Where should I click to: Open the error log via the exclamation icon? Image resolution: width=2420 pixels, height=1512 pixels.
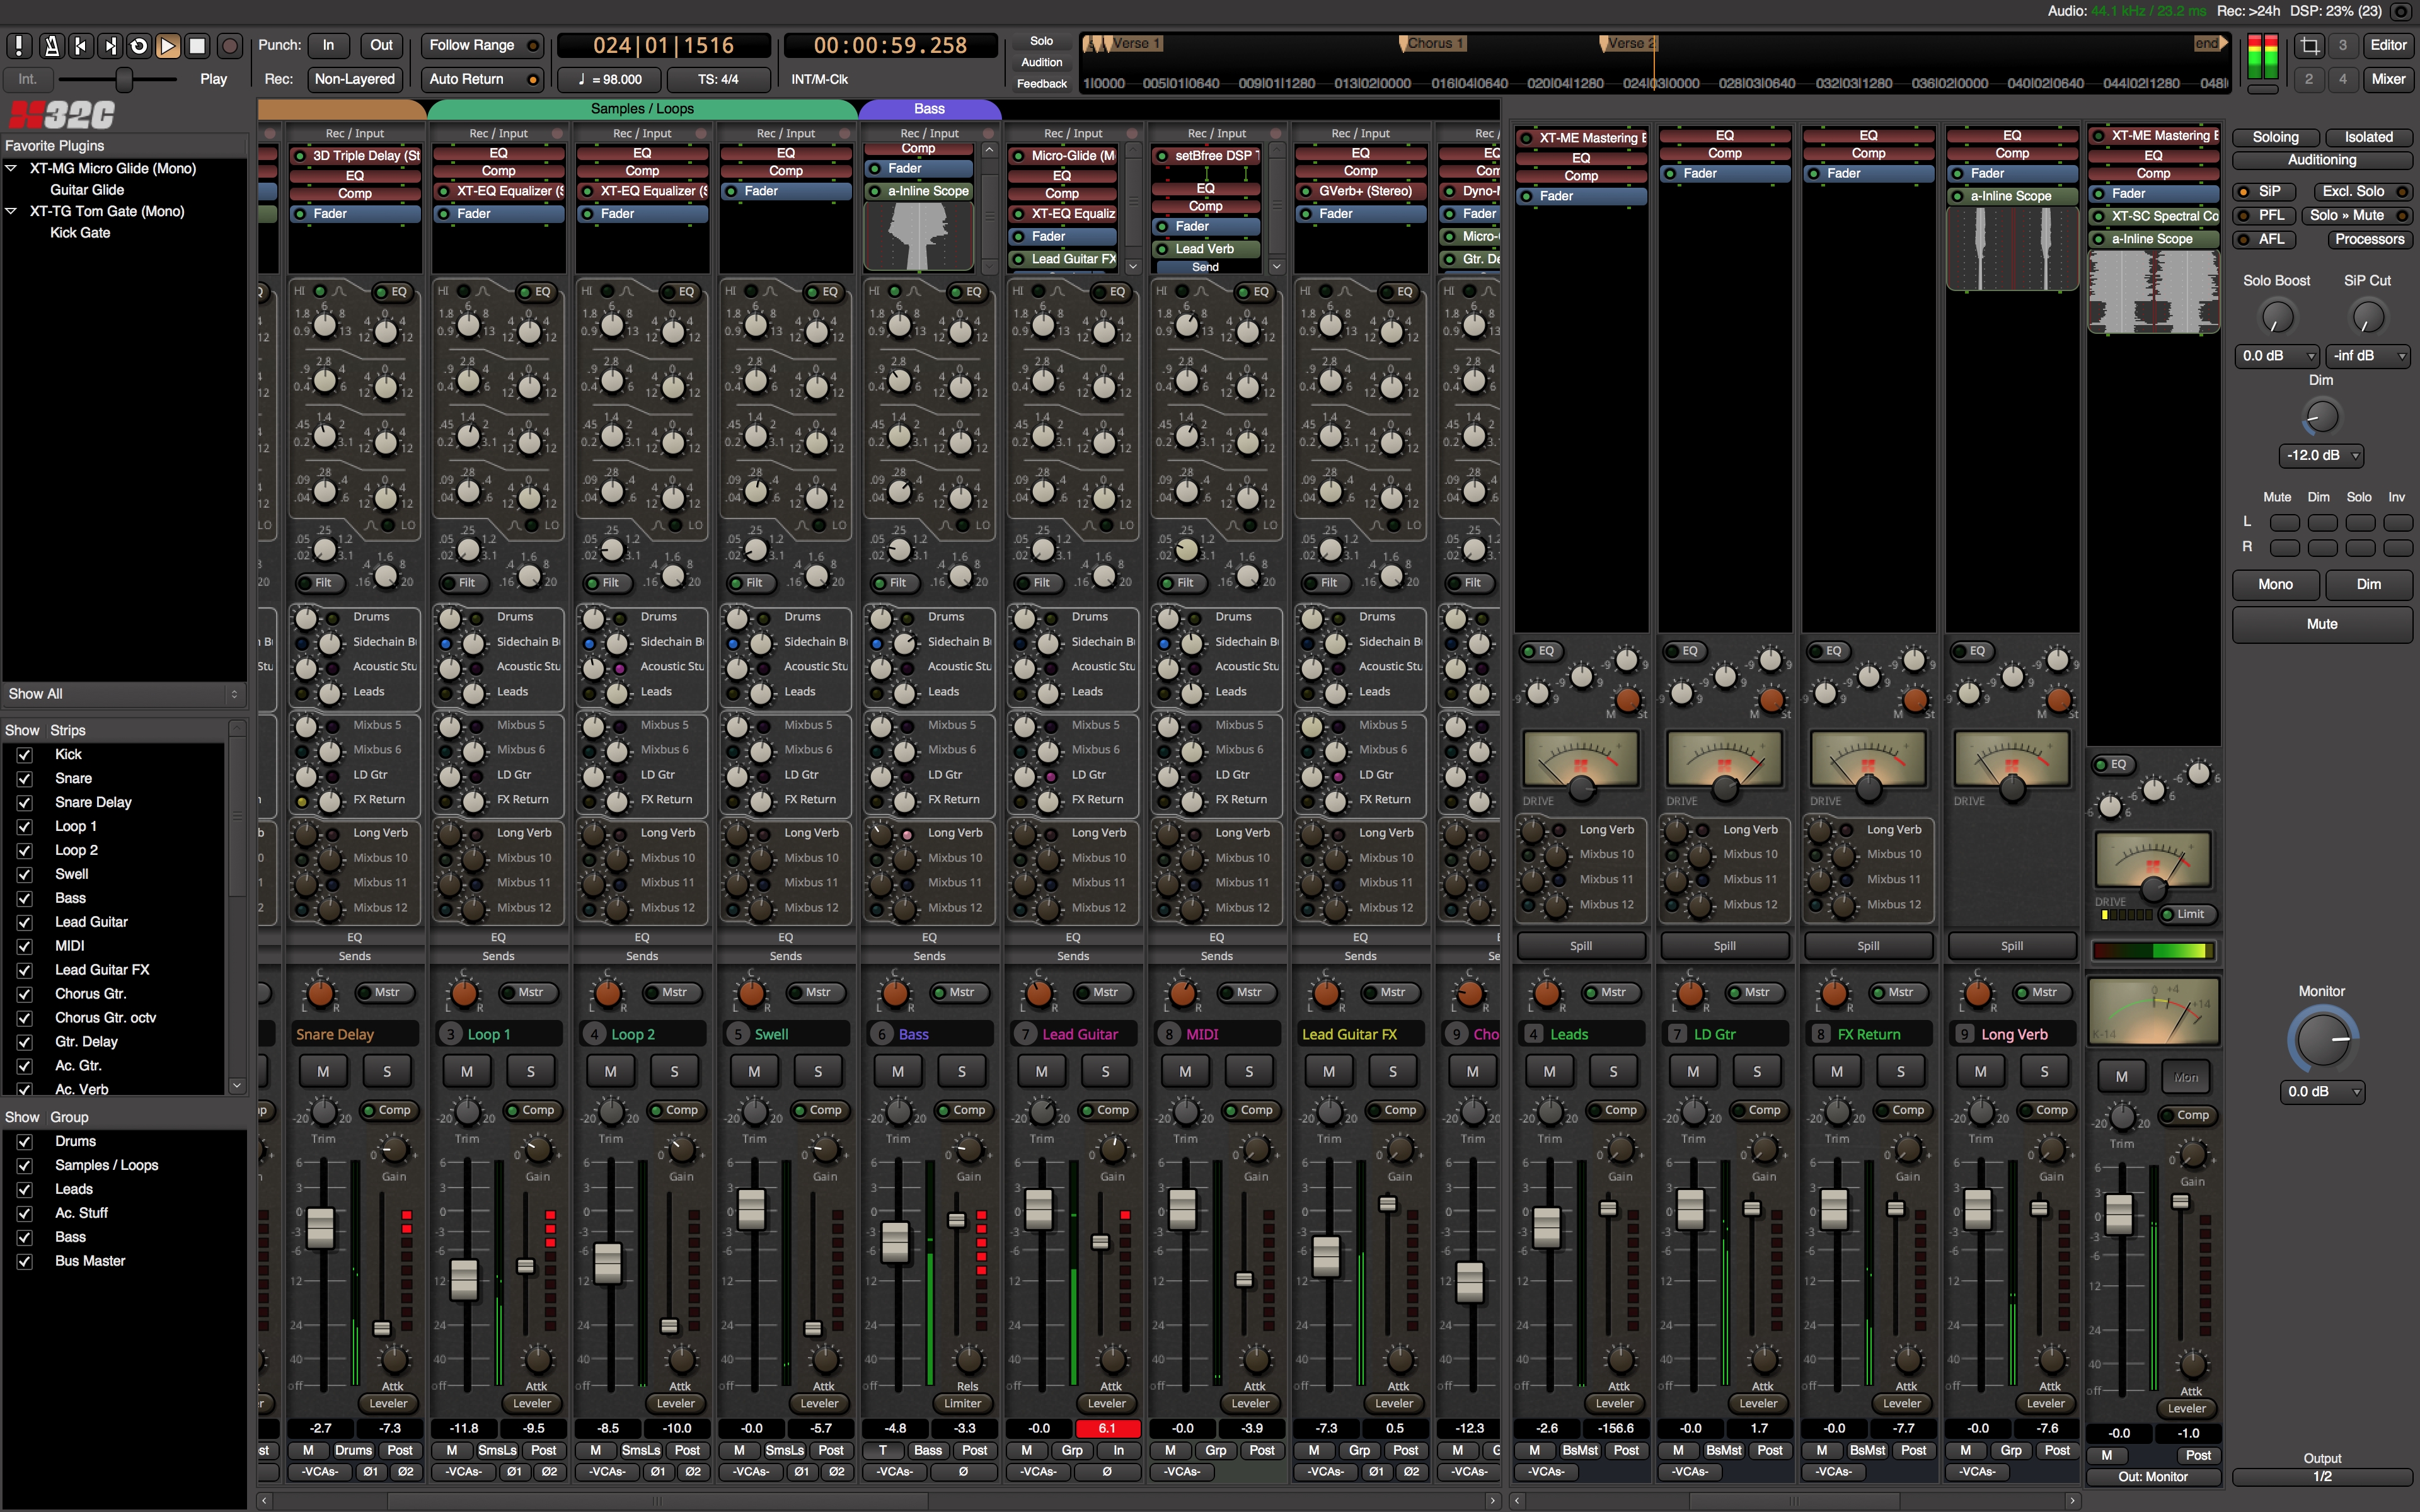(x=18, y=45)
